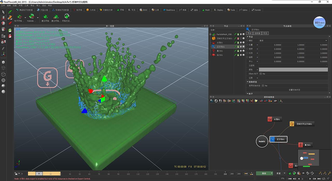Click the 重置 button near the timeline
The height and width of the screenshot is (181, 332).
click(x=279, y=173)
